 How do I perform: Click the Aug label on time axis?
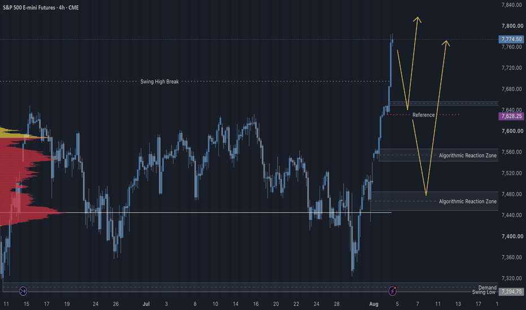click(374, 304)
